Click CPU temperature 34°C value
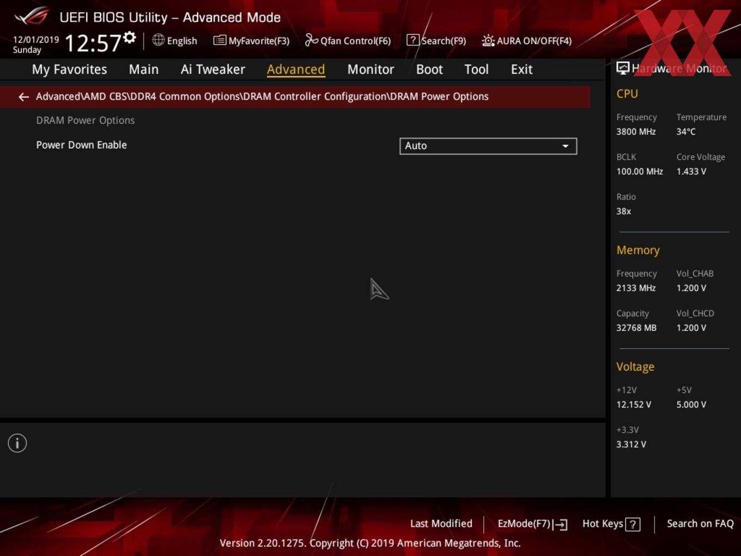Image resolution: width=741 pixels, height=556 pixels. tap(686, 132)
